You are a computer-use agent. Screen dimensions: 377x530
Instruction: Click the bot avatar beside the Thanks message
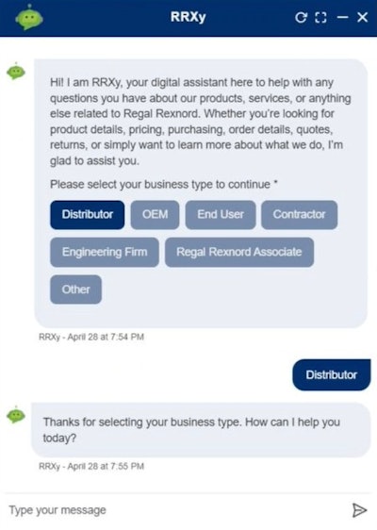click(16, 415)
